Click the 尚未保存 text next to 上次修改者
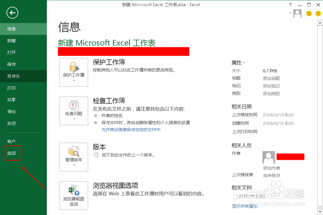Screen dimensions: 323x215 click(272, 175)
